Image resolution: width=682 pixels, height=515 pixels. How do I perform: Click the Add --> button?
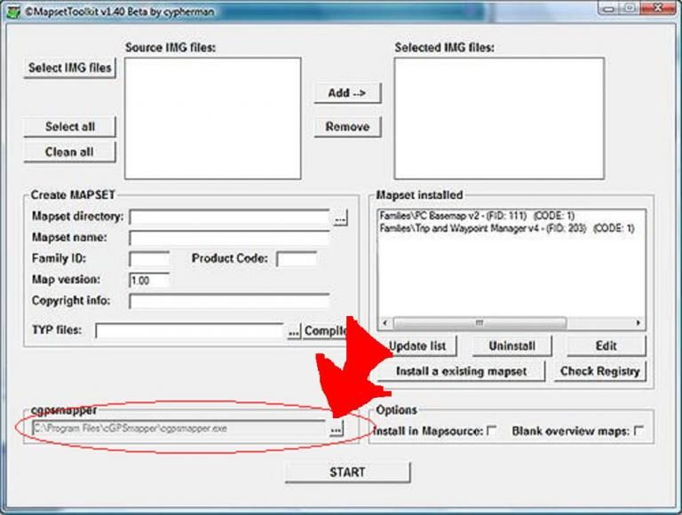347,93
